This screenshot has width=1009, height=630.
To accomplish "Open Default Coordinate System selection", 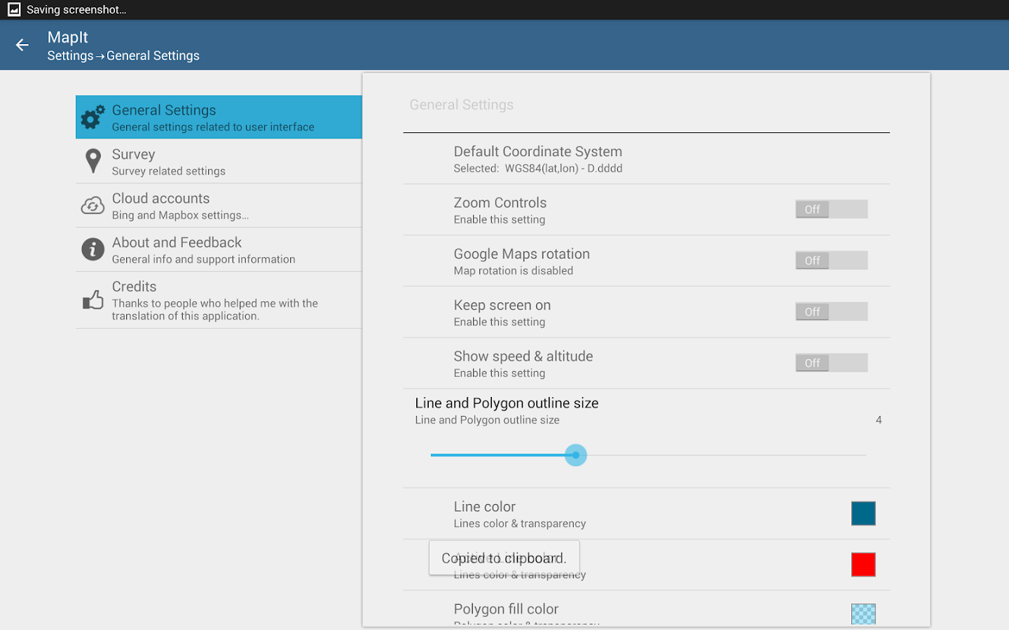I will click(537, 159).
